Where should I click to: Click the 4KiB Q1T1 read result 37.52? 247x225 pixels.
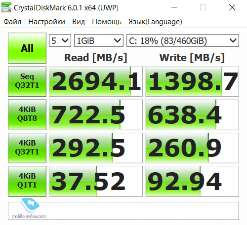pyautogui.click(x=96, y=181)
